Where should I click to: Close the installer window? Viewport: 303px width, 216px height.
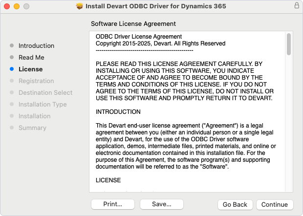[x=7, y=6]
